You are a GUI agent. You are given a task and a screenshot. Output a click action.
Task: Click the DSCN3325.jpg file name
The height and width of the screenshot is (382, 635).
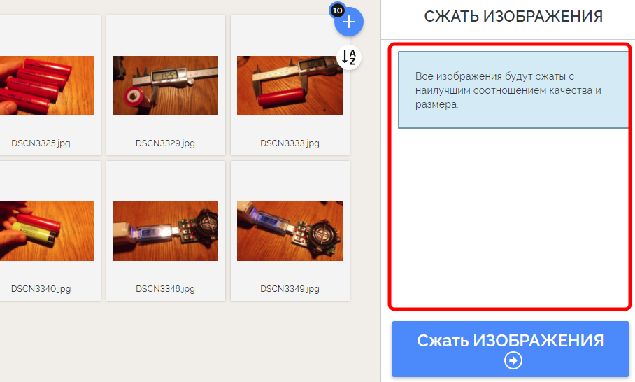41,143
